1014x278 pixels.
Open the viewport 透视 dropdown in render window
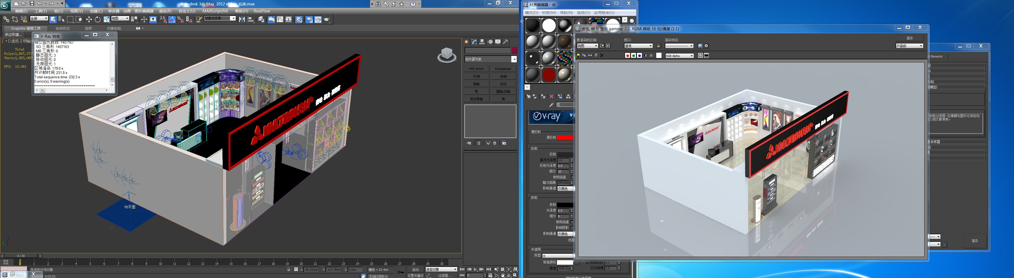pyautogui.click(x=638, y=46)
